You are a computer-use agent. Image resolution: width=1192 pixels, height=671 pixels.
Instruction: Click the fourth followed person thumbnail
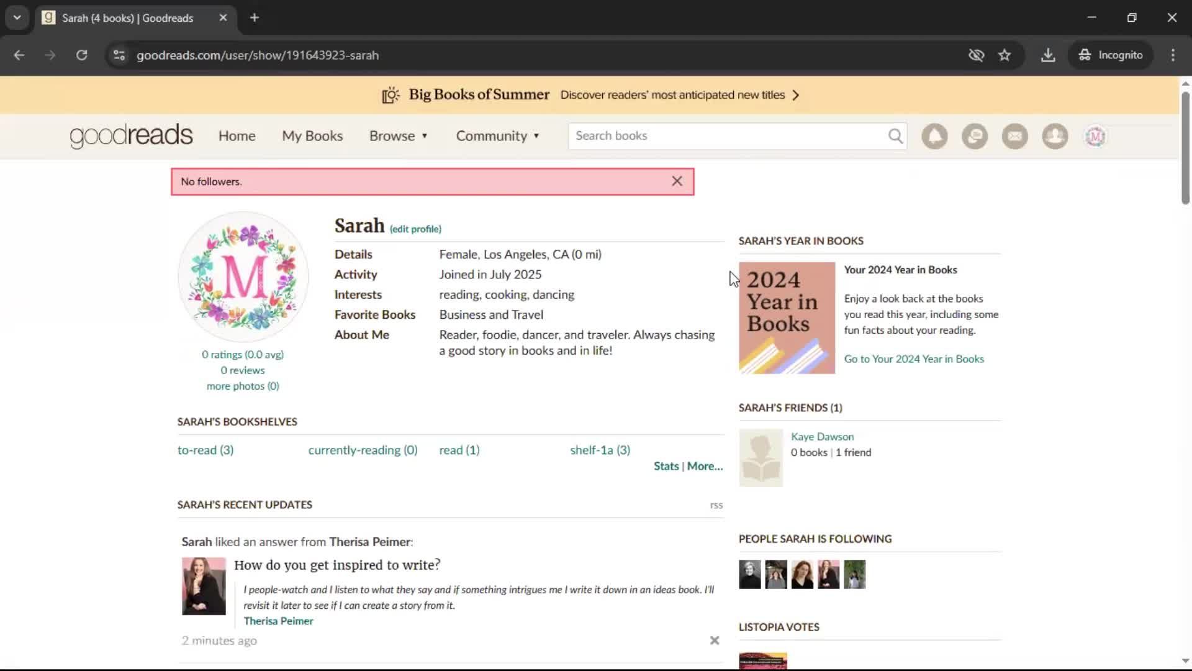tap(828, 575)
